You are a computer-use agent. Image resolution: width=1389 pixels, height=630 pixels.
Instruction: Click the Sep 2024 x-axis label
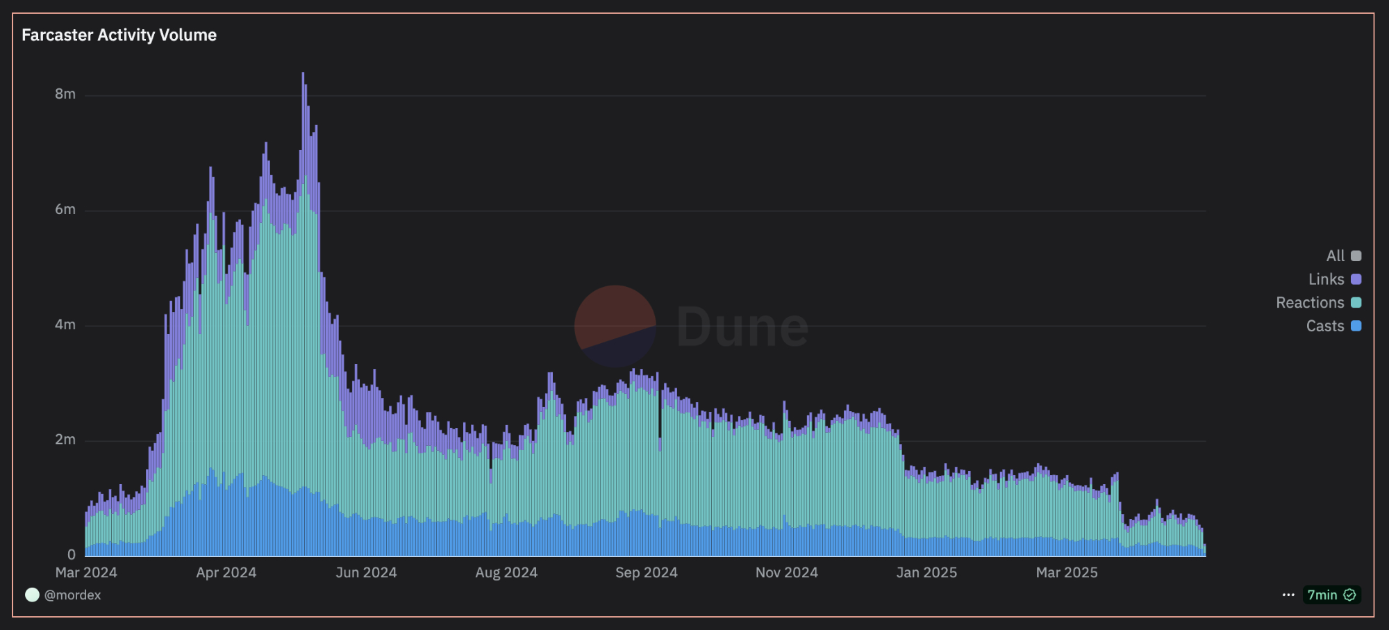646,572
